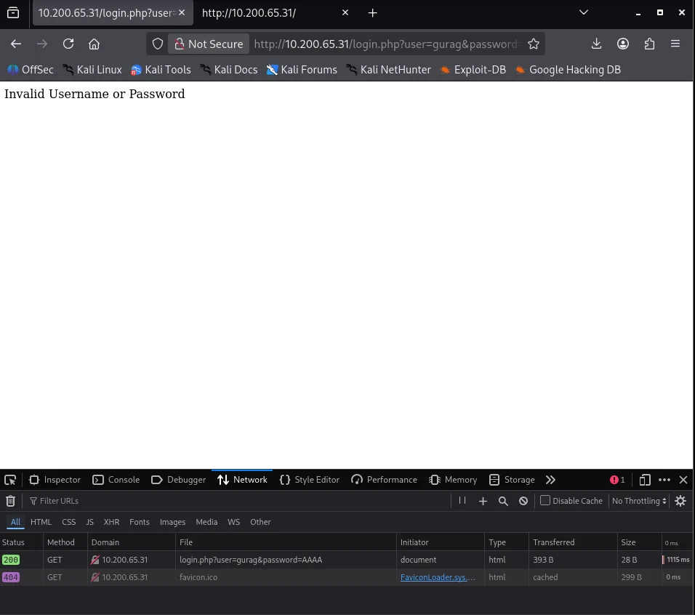Open network settings gear icon
This screenshot has width=695, height=615.
point(680,501)
